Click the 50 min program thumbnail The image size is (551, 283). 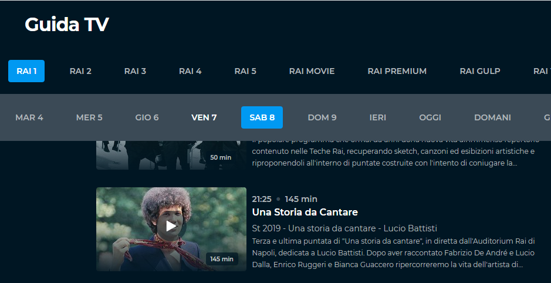[171, 155]
